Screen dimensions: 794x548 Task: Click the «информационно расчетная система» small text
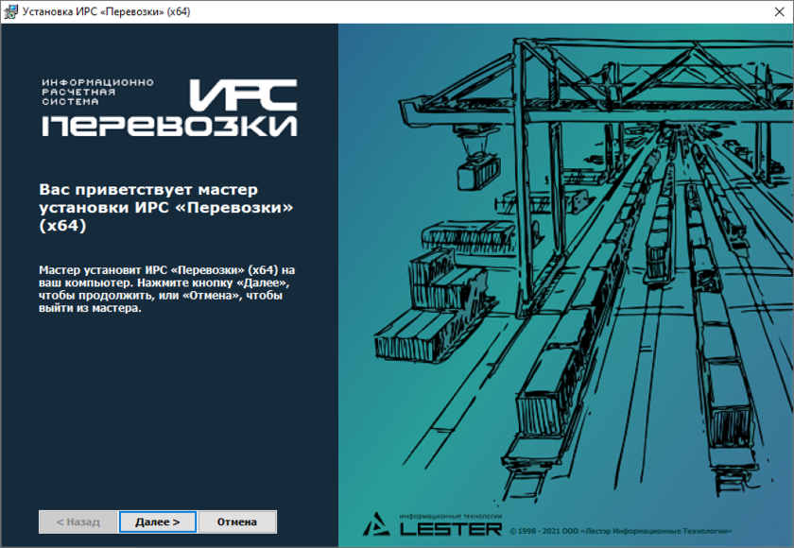(96, 93)
